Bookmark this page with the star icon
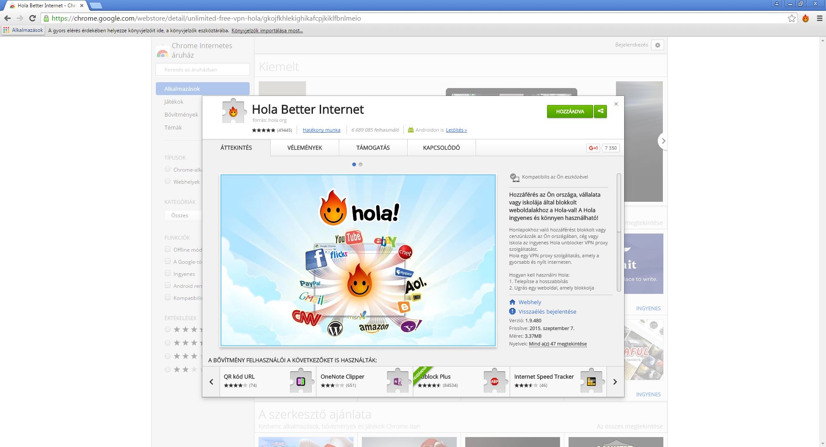826x447 pixels. click(792, 18)
